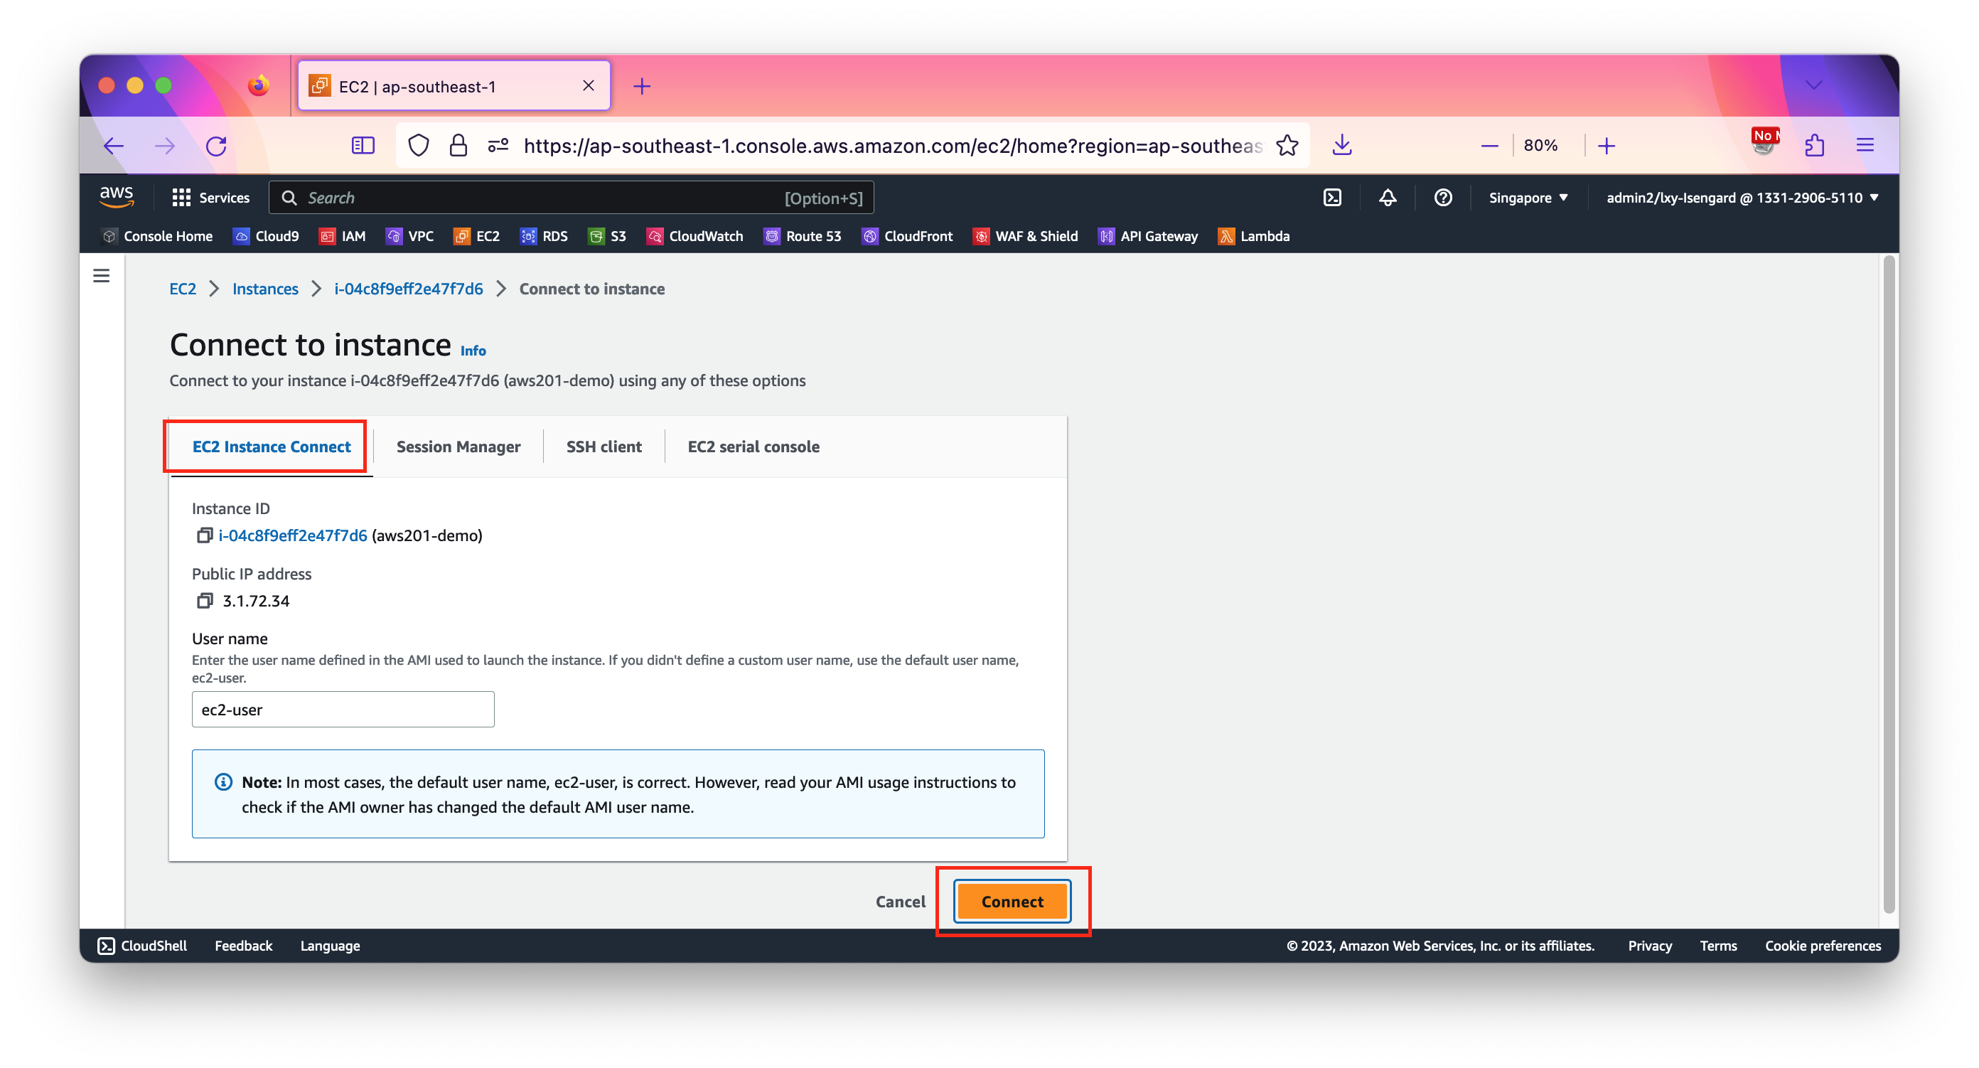
Task: Open the Singapore region dropdown
Action: [x=1528, y=198]
